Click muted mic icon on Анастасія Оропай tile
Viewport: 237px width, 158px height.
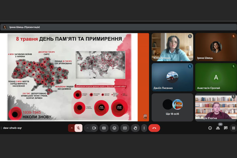pyautogui.click(x=234, y=66)
